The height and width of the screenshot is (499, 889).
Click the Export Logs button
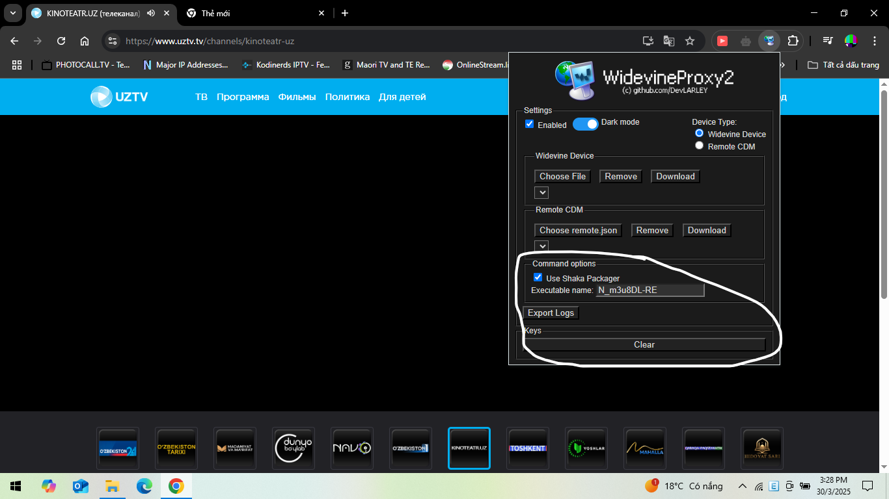[551, 313]
